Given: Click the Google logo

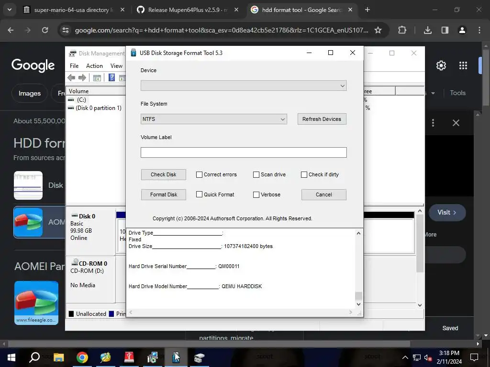Looking at the screenshot, I should click(x=33, y=65).
